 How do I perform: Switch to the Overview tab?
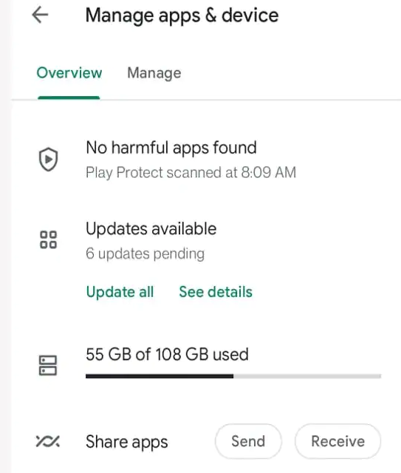(x=69, y=73)
